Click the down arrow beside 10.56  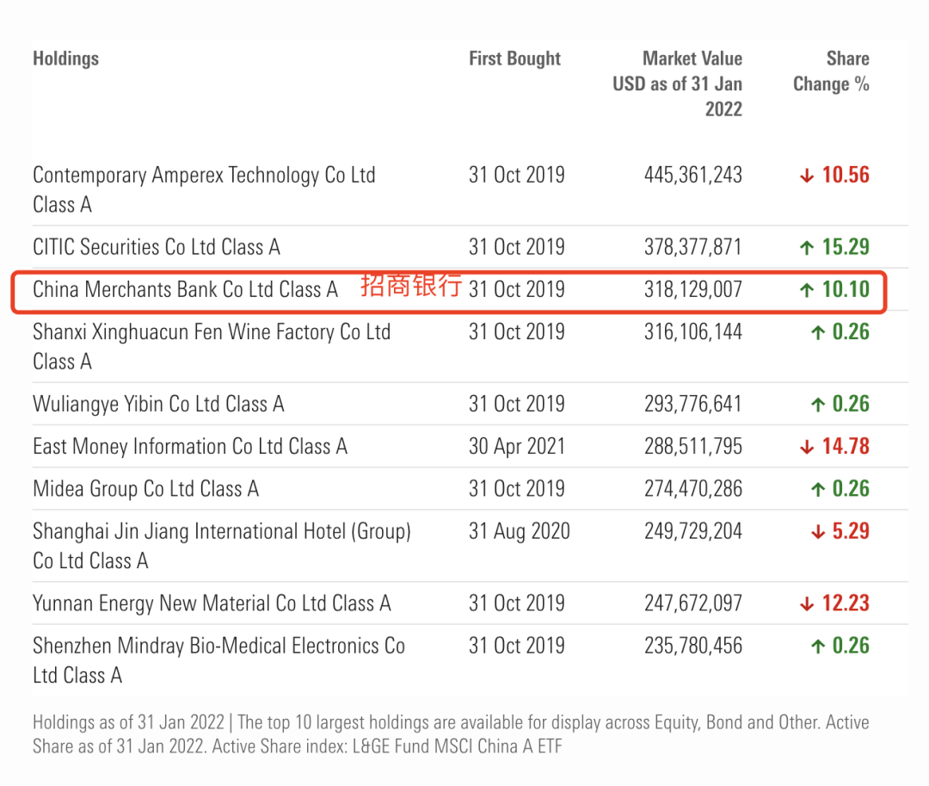pos(806,176)
